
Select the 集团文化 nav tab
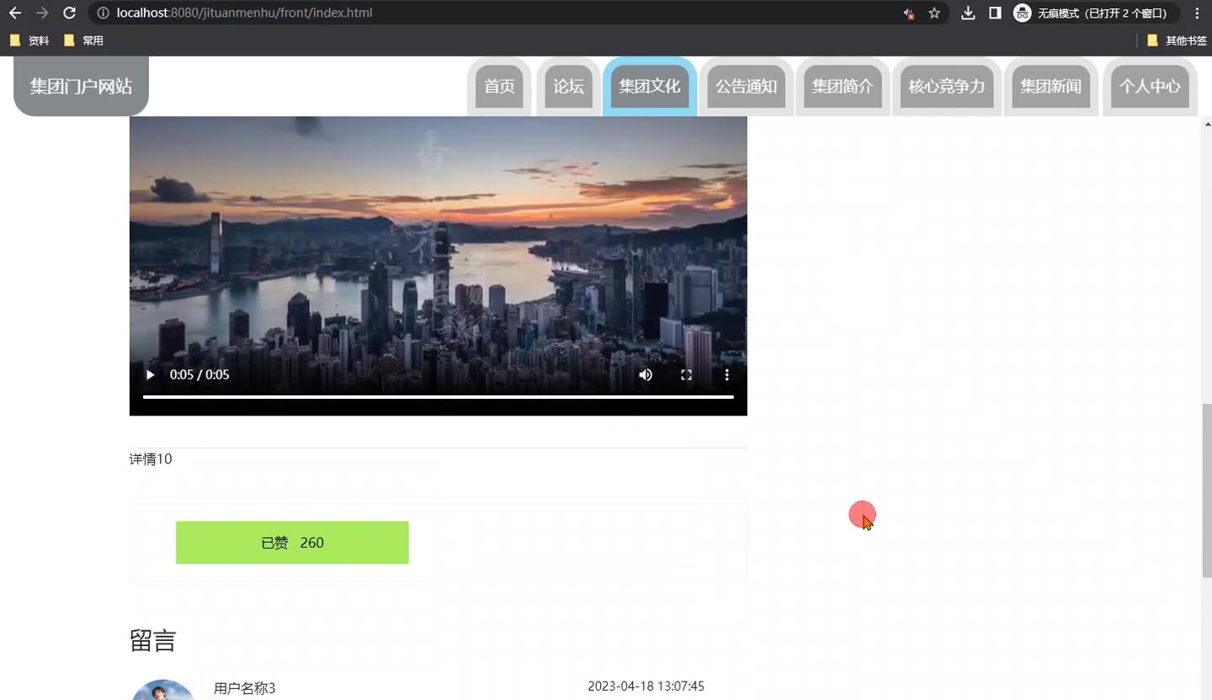650,86
